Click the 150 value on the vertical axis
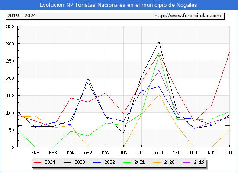The image size is (238, 173). click(x=10, y=96)
